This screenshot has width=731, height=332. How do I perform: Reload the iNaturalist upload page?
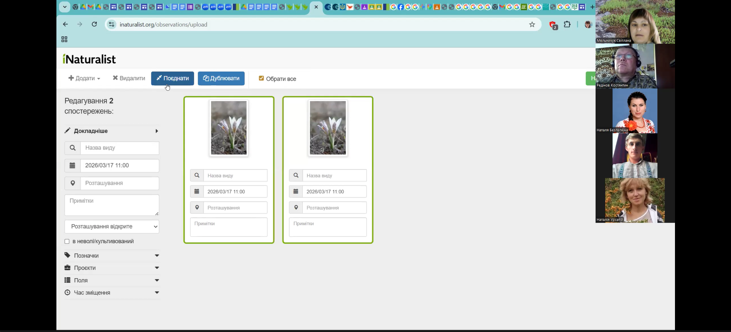pos(95,24)
